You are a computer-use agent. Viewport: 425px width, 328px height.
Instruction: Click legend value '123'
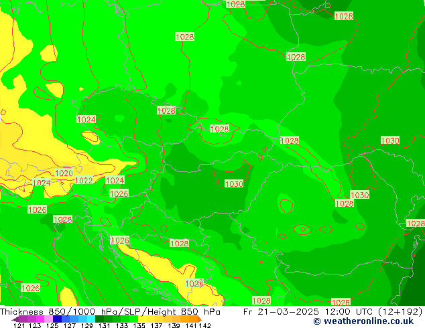[35, 325]
